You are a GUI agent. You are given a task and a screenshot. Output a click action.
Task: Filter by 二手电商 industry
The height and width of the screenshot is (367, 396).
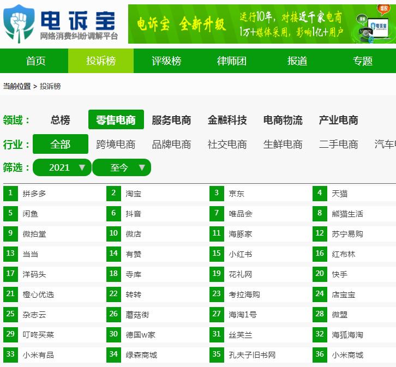[338, 145]
